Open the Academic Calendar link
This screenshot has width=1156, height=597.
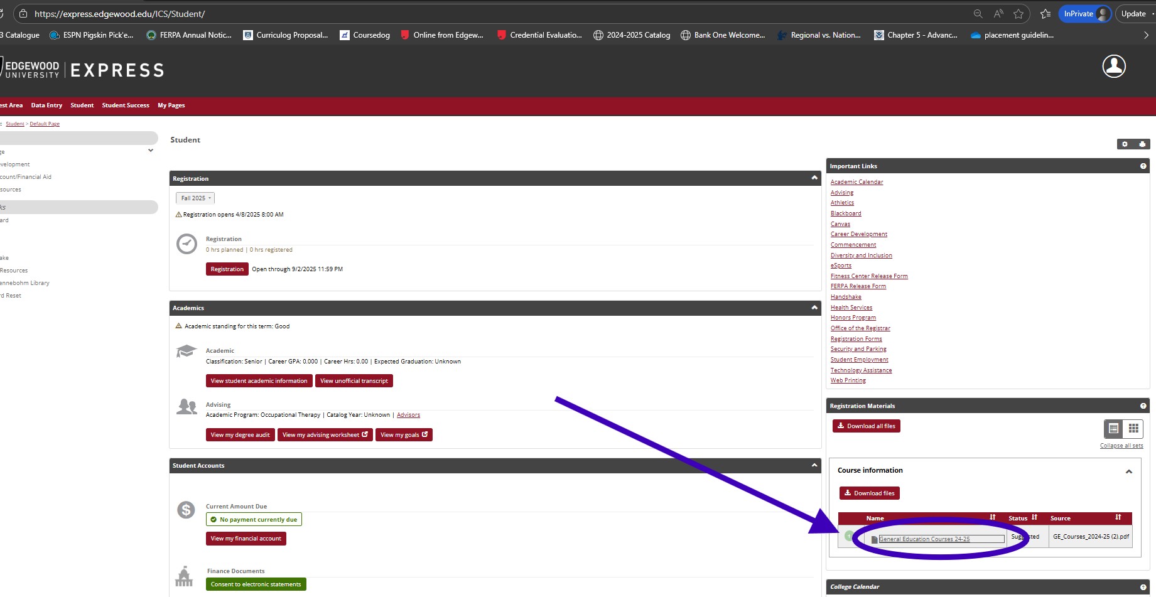tap(856, 182)
